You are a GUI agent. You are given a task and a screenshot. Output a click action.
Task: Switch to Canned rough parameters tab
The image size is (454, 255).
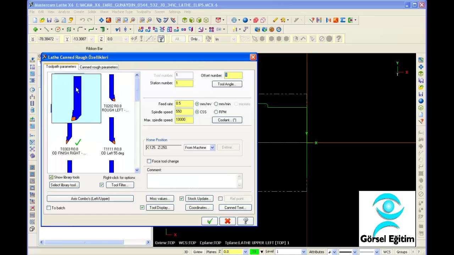(x=99, y=67)
